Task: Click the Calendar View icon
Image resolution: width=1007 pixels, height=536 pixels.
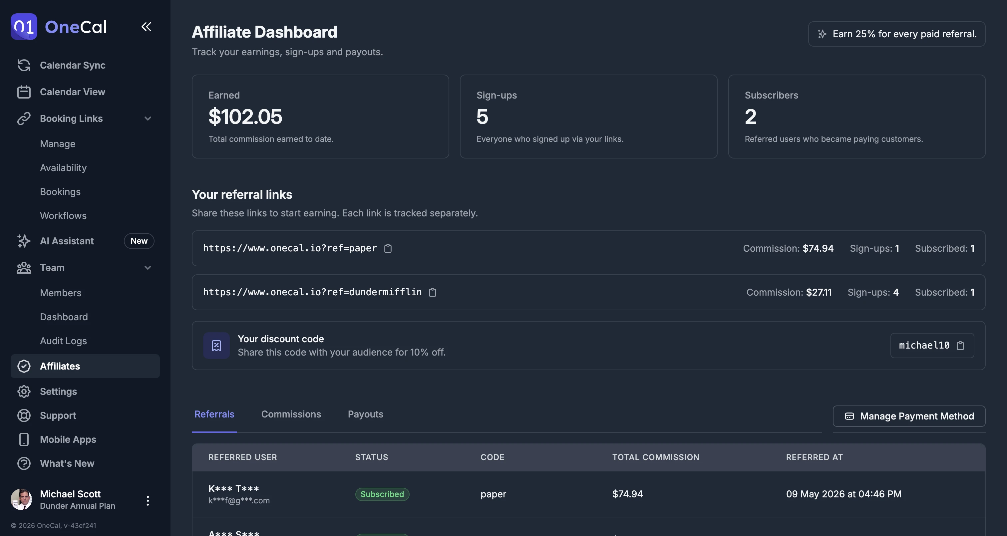Action: pyautogui.click(x=24, y=92)
